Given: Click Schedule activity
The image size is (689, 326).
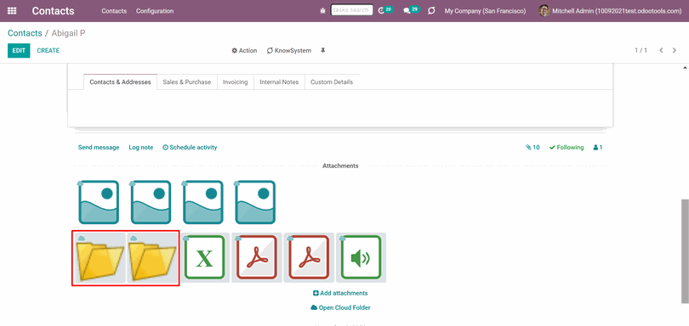Looking at the screenshot, I should pyautogui.click(x=190, y=148).
